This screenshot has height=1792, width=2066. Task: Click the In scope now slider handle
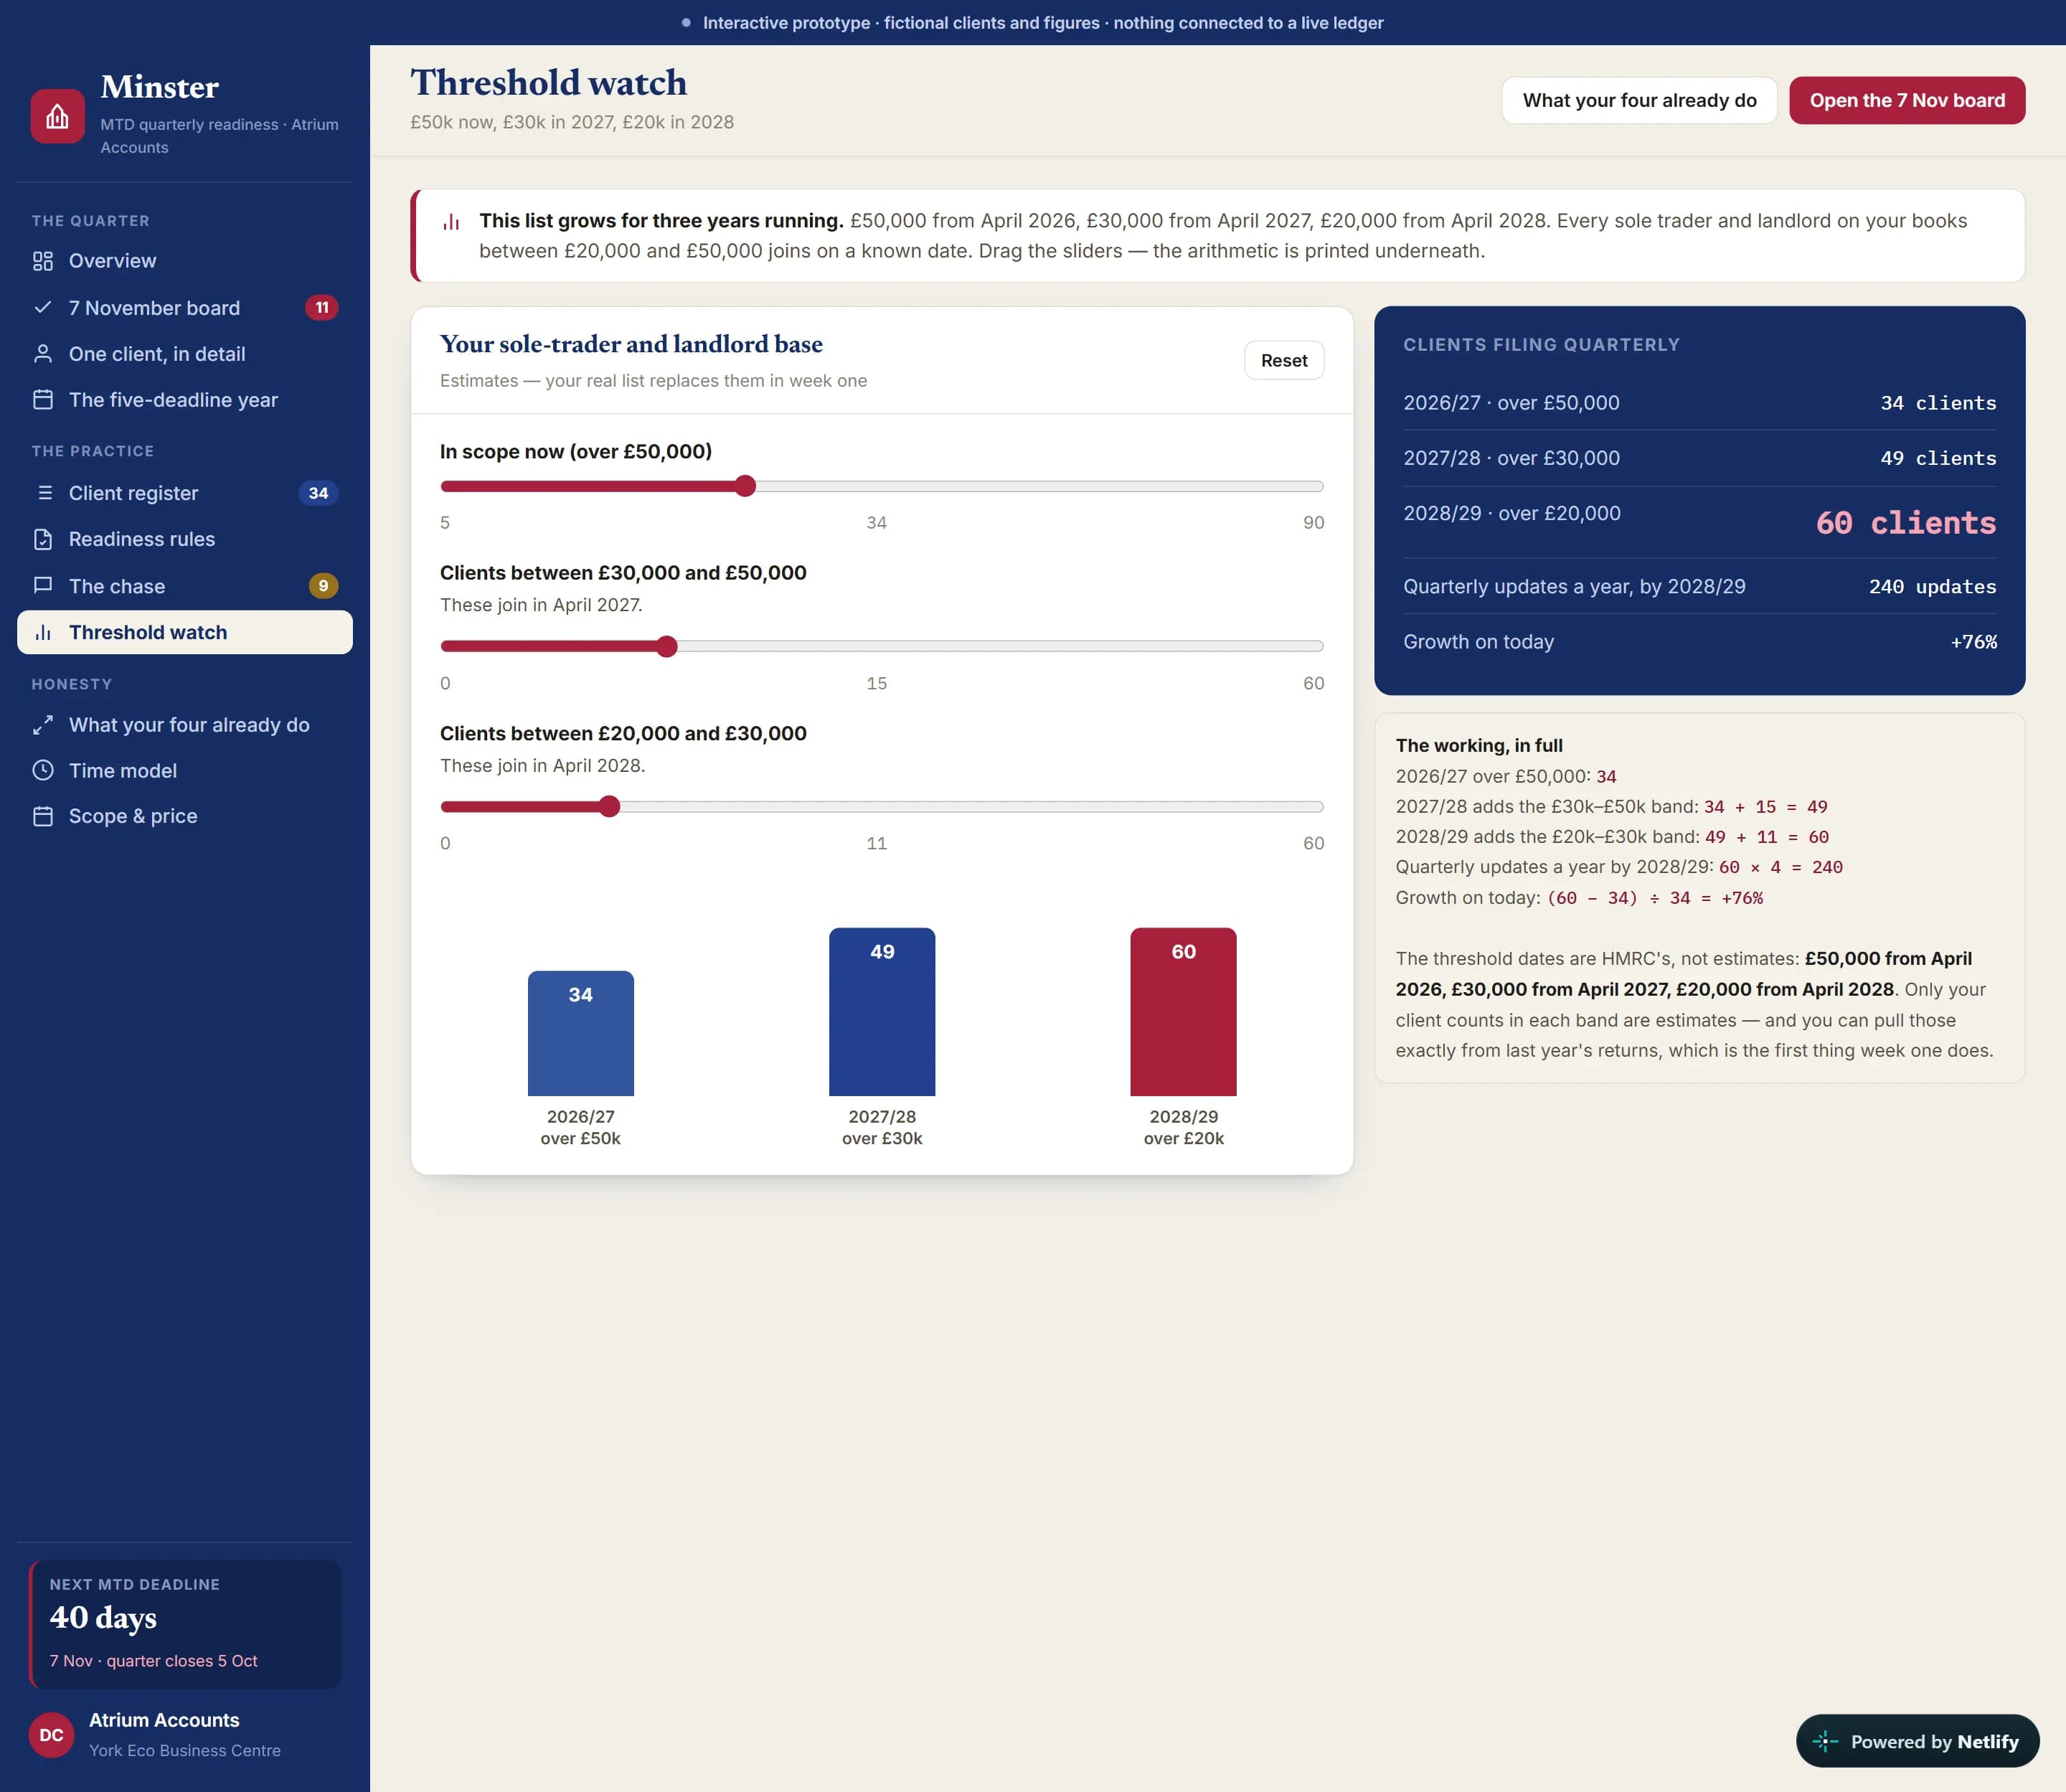pos(745,487)
